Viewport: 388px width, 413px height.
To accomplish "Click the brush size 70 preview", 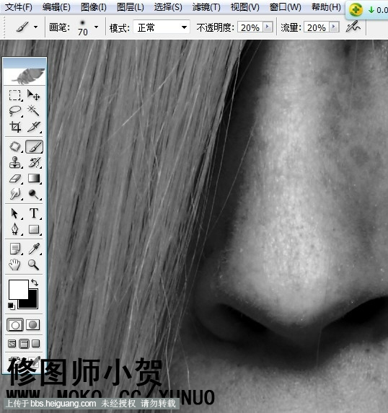I will coord(83,27).
